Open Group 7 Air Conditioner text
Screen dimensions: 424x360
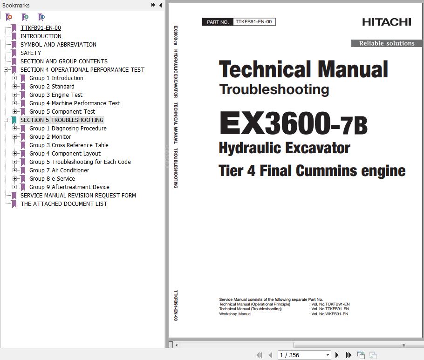pos(59,170)
